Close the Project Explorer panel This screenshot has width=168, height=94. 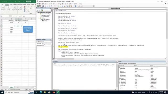pos(51,8)
